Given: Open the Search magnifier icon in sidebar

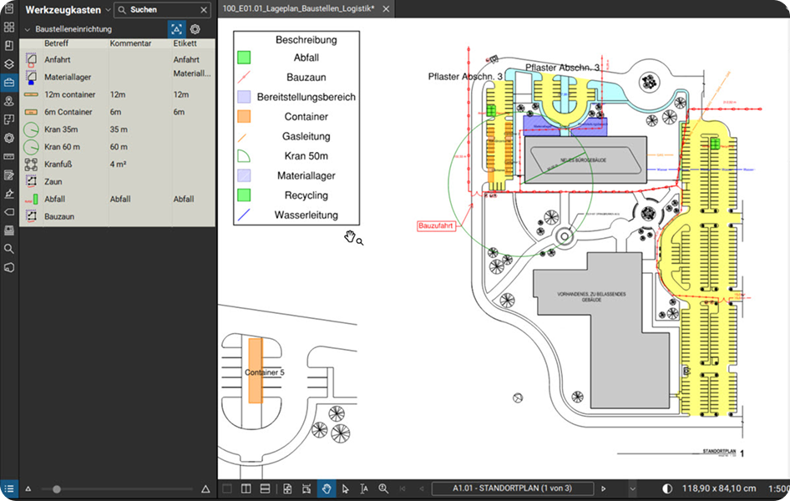Looking at the screenshot, I should [9, 249].
